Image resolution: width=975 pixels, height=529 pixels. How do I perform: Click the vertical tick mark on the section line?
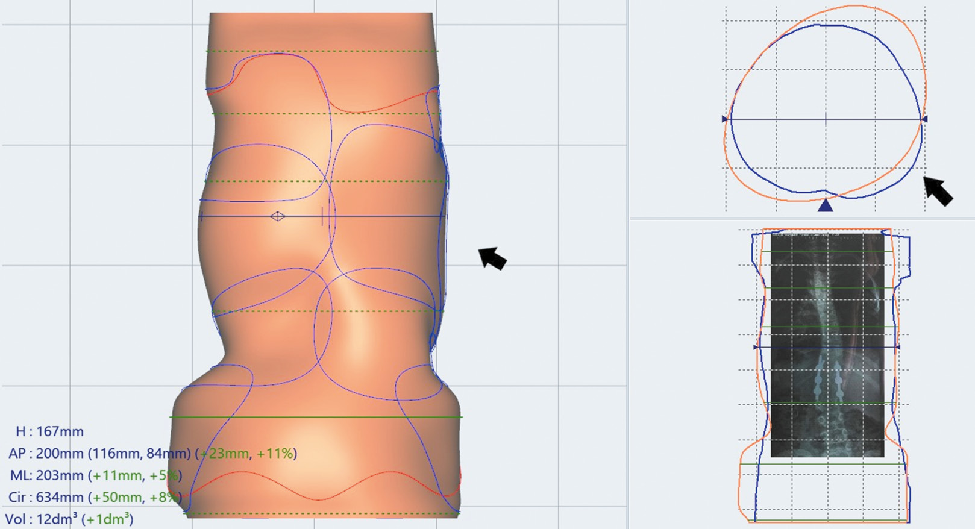pyautogui.click(x=322, y=216)
